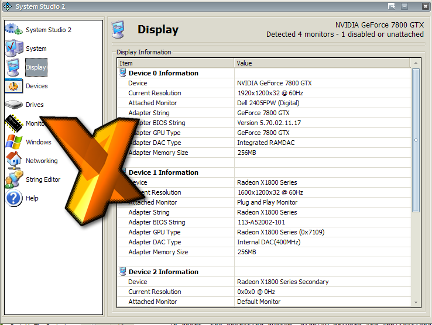This screenshot has height=325, width=432.
Task: Click the vertical scrollbar thumb
Action: click(x=416, y=140)
